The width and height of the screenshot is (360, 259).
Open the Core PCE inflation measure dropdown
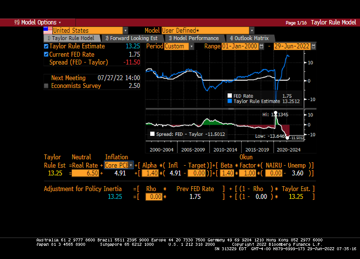(x=131, y=165)
